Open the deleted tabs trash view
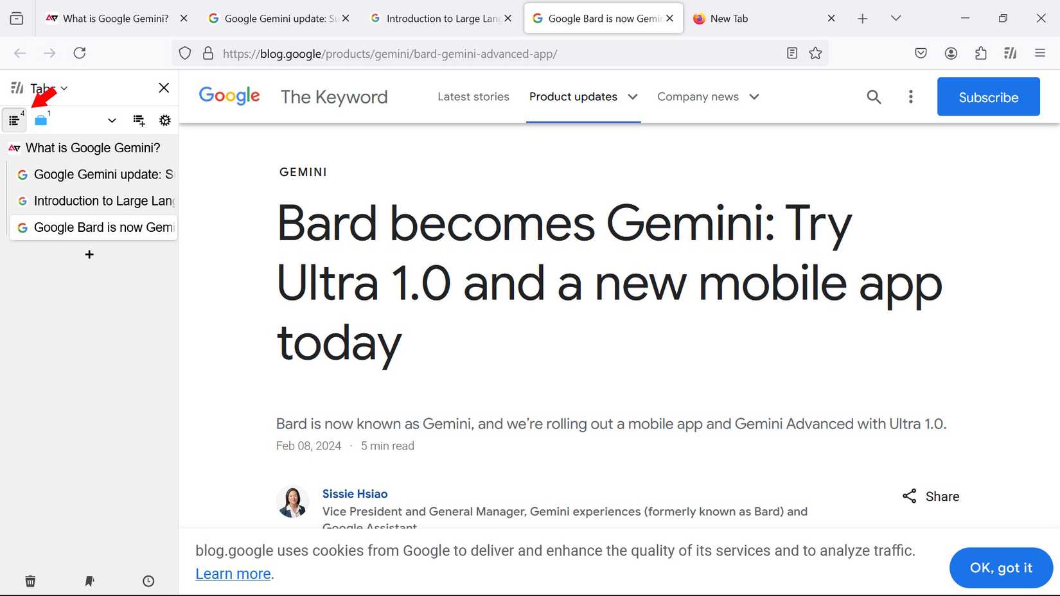 30,581
